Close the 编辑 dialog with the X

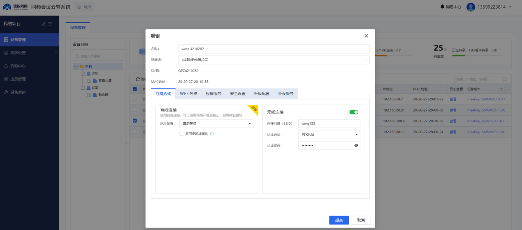pos(366,36)
